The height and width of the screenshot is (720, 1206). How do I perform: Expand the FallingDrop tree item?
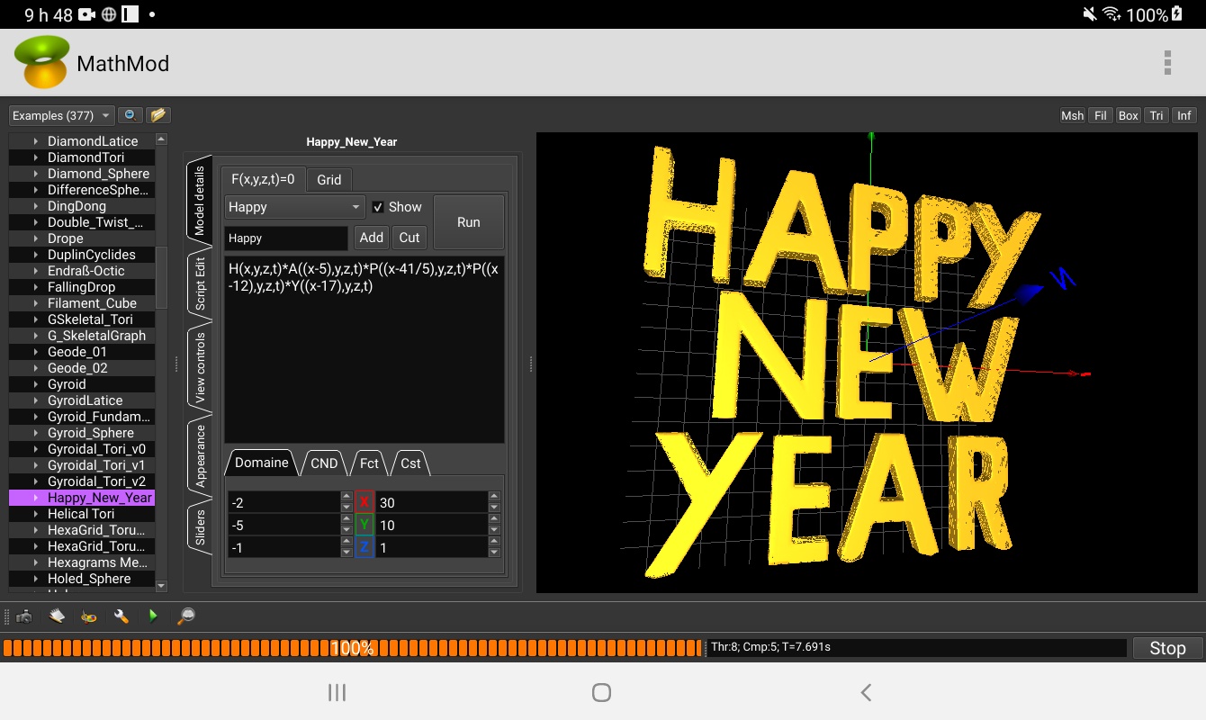36,287
